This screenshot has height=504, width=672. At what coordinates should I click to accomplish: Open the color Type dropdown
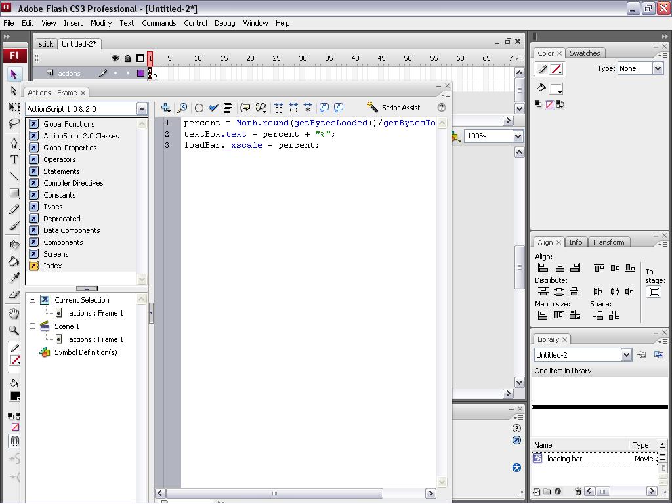[658, 68]
